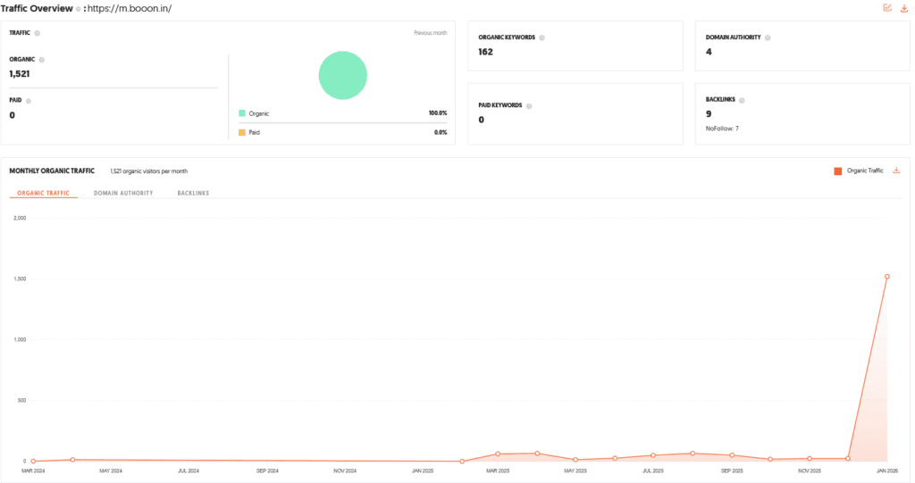This screenshot has height=483, width=915.
Task: Click the backlinks count 9
Action: (709, 113)
